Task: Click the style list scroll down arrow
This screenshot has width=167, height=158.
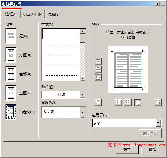Action: tap(83, 78)
